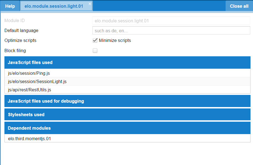Expand the JavaScript files used for debugging section
The height and width of the screenshot is (165, 253).
(126, 101)
